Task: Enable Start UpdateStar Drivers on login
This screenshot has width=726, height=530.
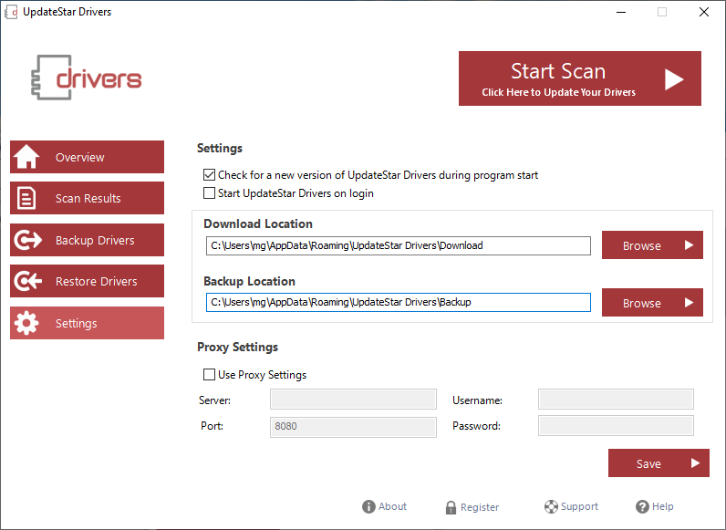Action: [210, 193]
